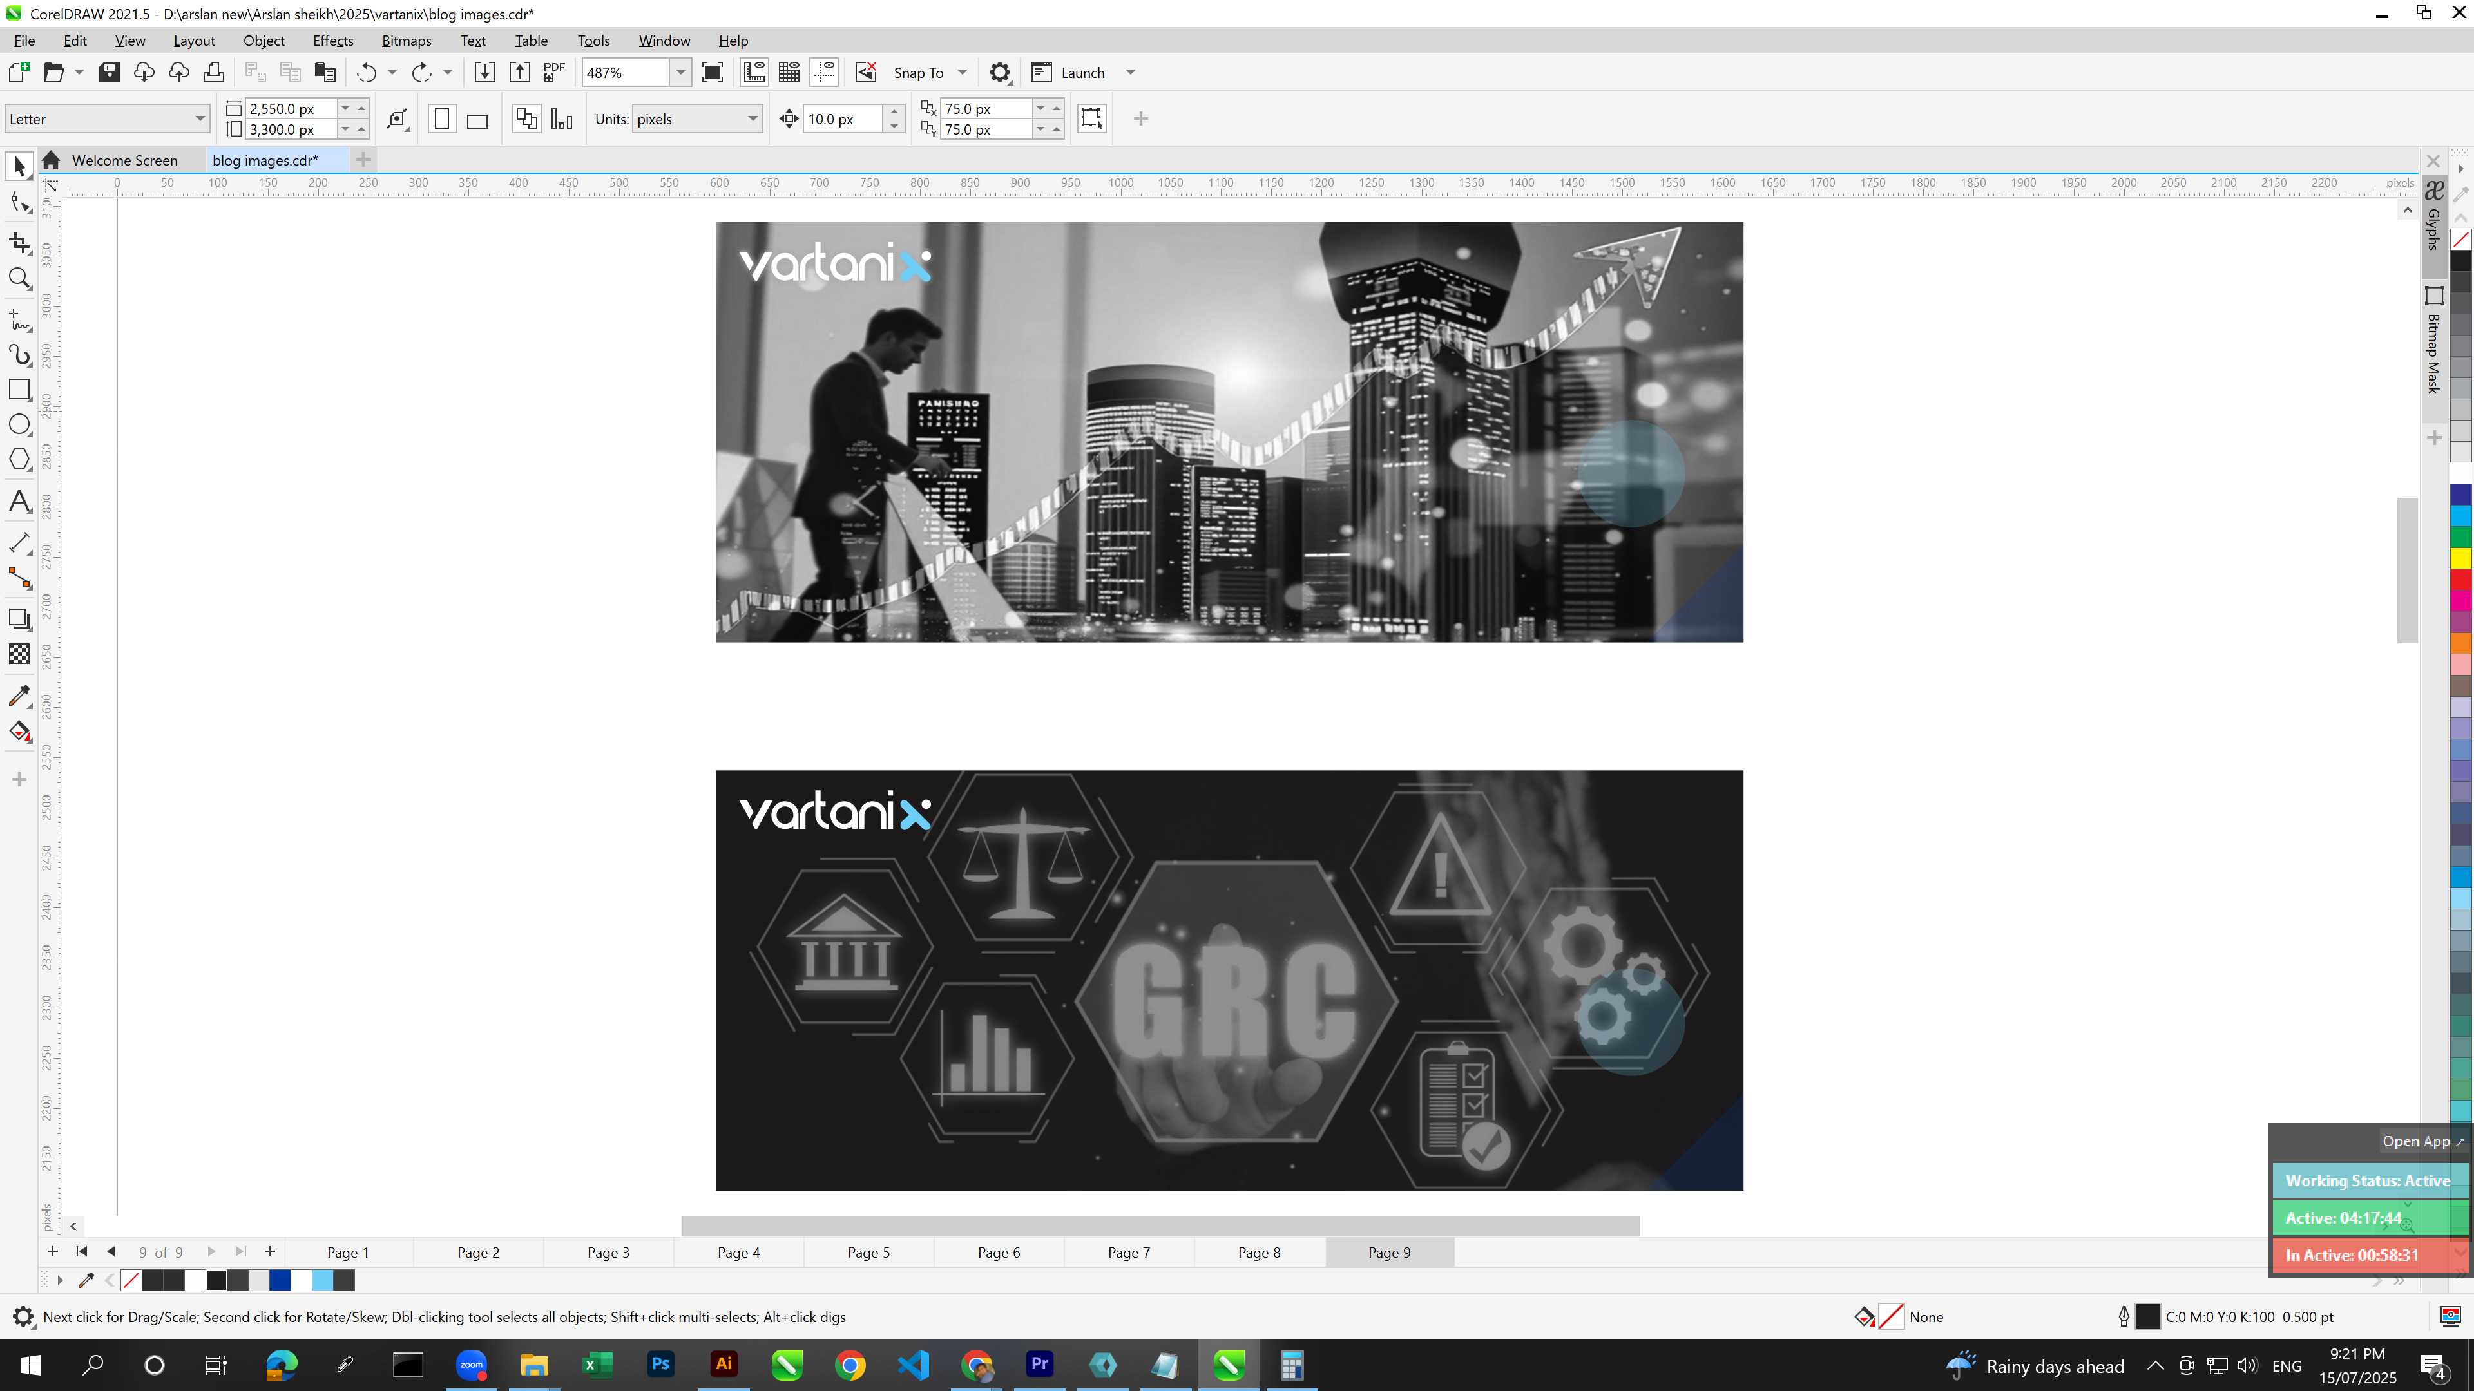Pick the blue swatch in document palette
The image size is (2474, 1391).
280,1281
